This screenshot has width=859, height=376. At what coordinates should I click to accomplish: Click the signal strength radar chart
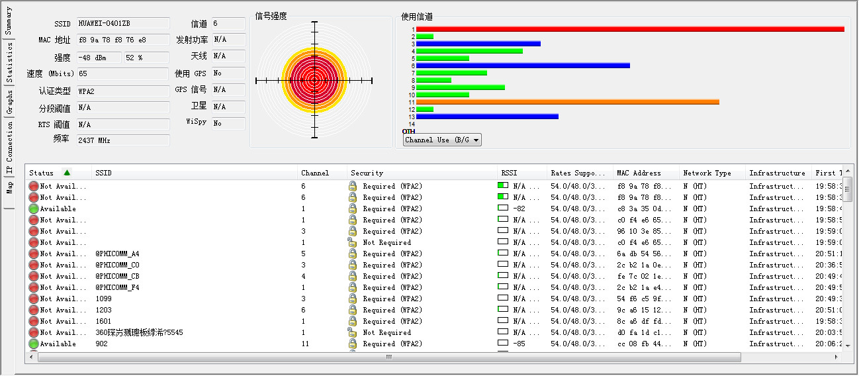(314, 80)
